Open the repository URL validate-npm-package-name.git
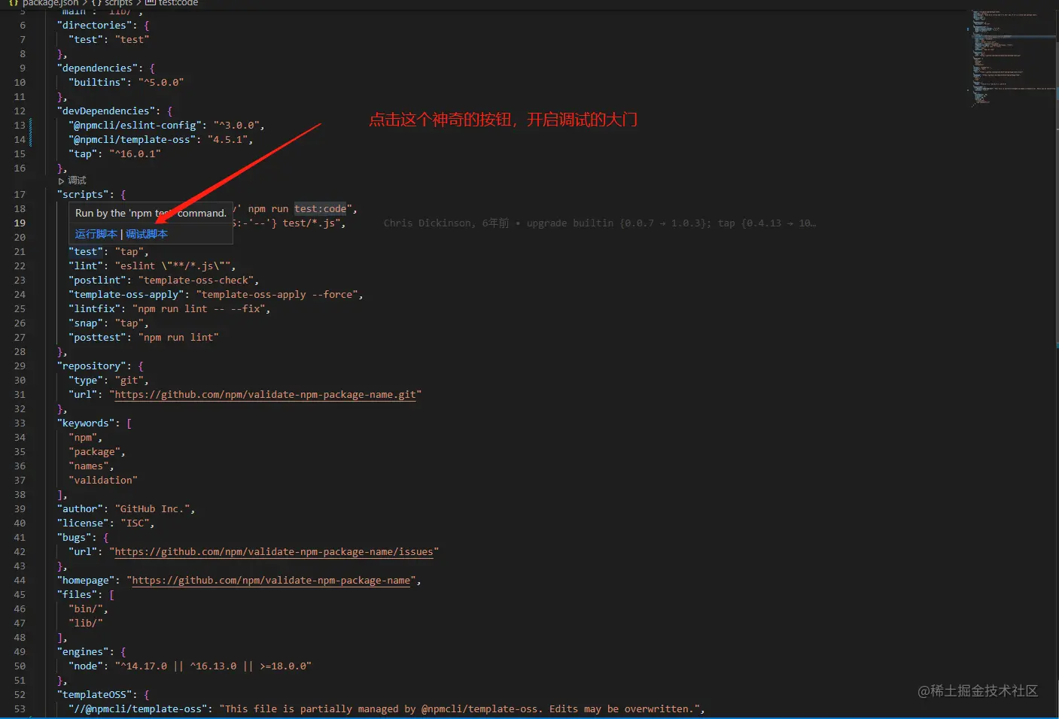The height and width of the screenshot is (719, 1059). [x=265, y=395]
